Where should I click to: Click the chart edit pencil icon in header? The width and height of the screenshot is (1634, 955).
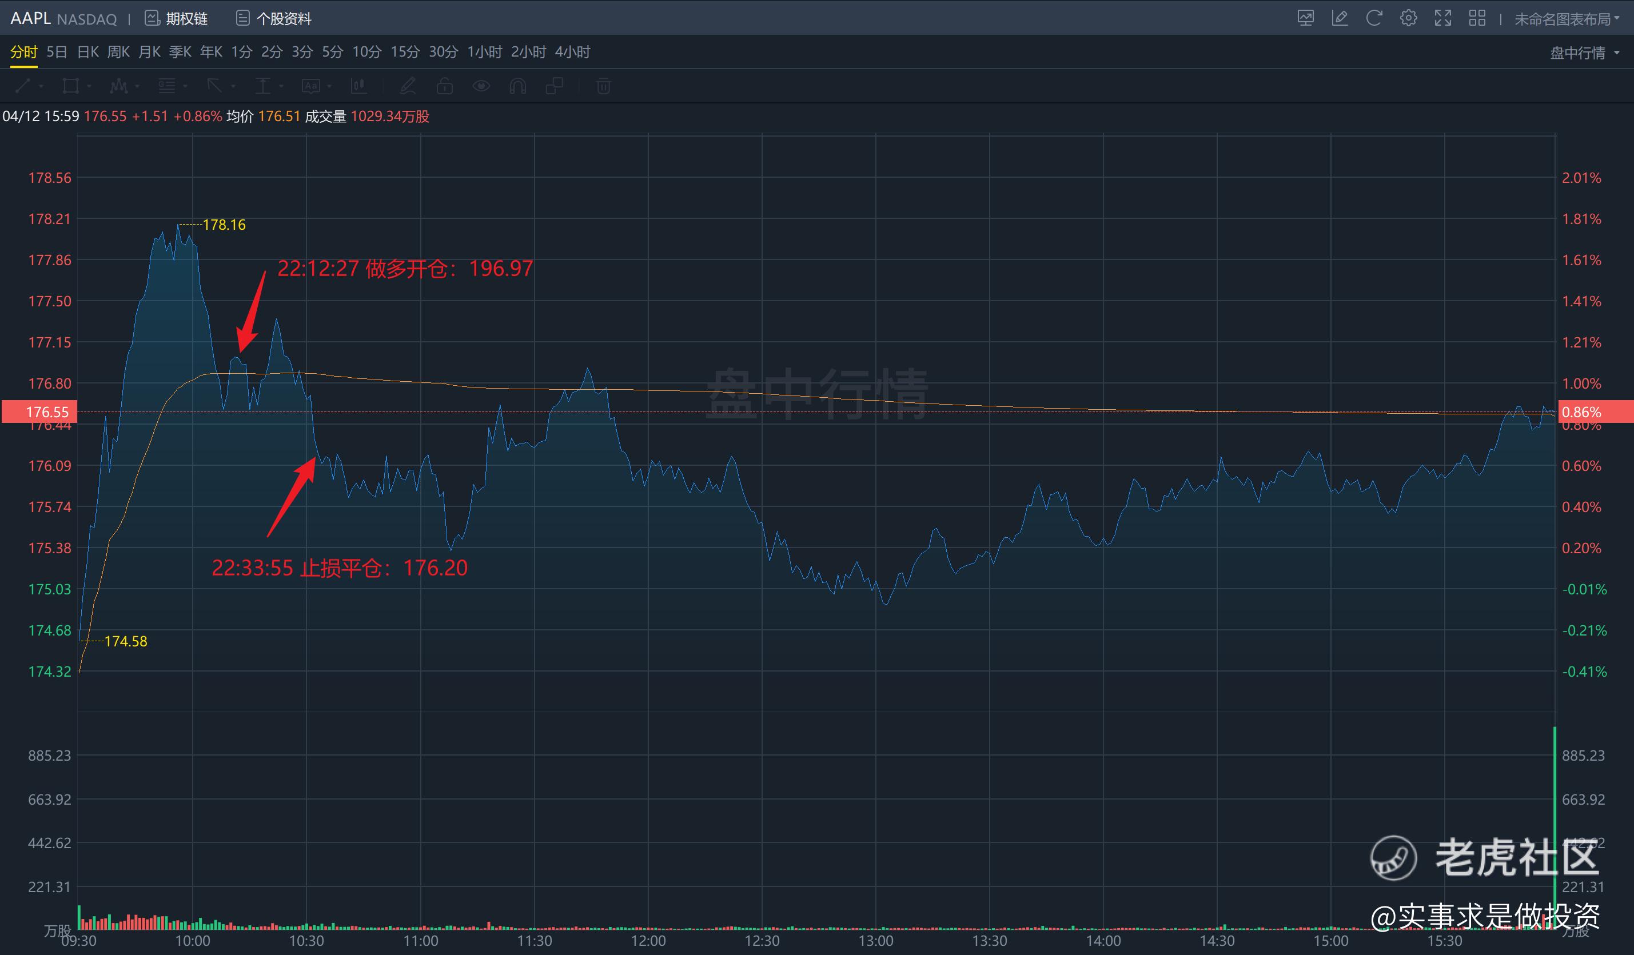pos(1340,18)
